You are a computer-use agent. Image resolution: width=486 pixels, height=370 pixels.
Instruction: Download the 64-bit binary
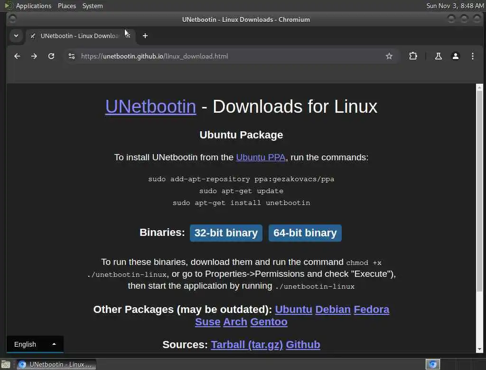(x=305, y=233)
